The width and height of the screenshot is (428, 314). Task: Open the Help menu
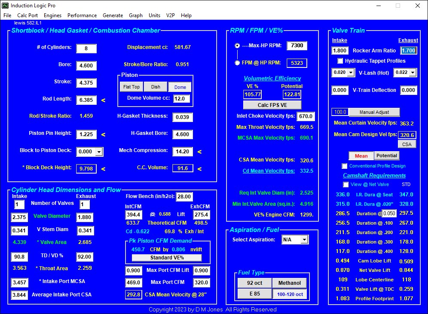point(186,15)
